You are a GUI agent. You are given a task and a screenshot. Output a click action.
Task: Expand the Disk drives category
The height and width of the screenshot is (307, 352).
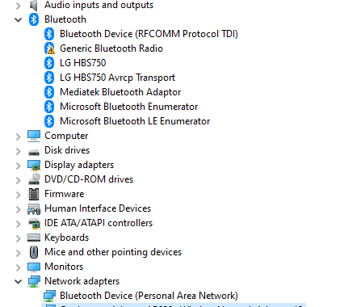click(18, 151)
